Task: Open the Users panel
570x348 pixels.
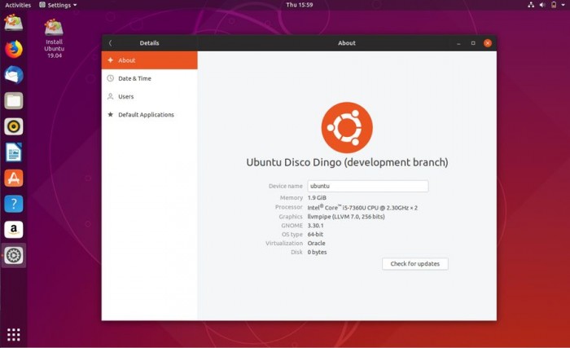Action: [x=149, y=96]
